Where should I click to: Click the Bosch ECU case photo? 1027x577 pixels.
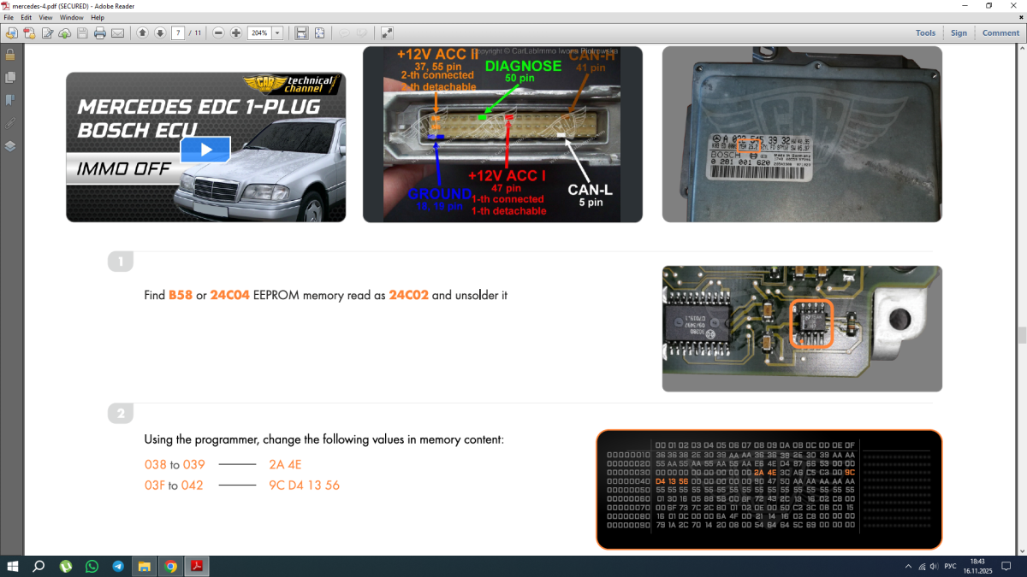coord(802,134)
